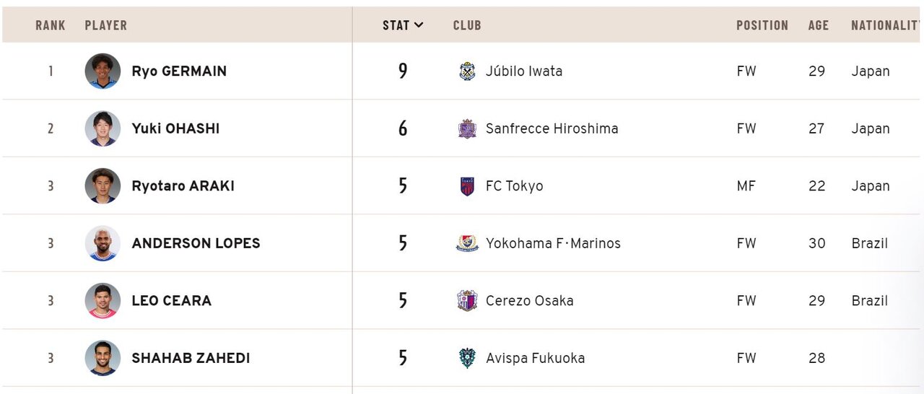Open Ryo Germain's player photo
Viewport: 924px width, 394px height.
point(103,71)
